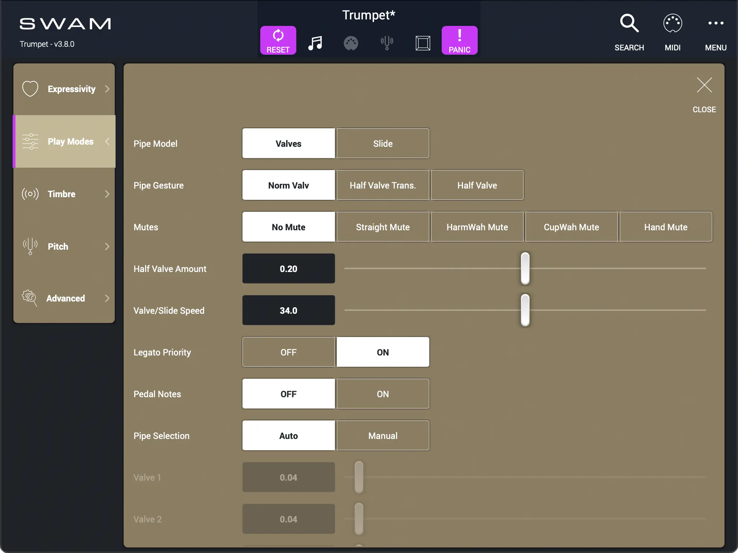Click the Reset icon in the toolbar
Screen dimensions: 738x553
(x=278, y=40)
